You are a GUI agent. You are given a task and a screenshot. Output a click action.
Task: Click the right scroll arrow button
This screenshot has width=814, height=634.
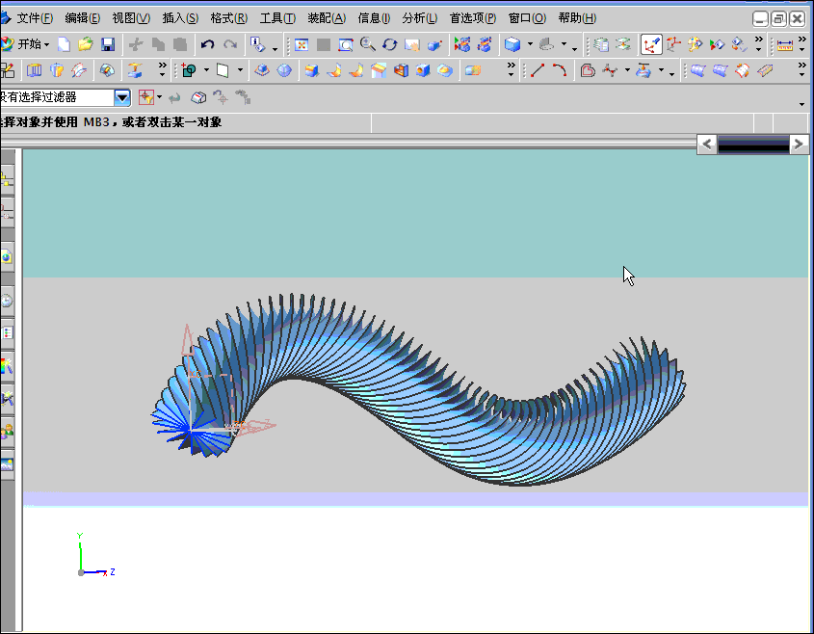(799, 145)
